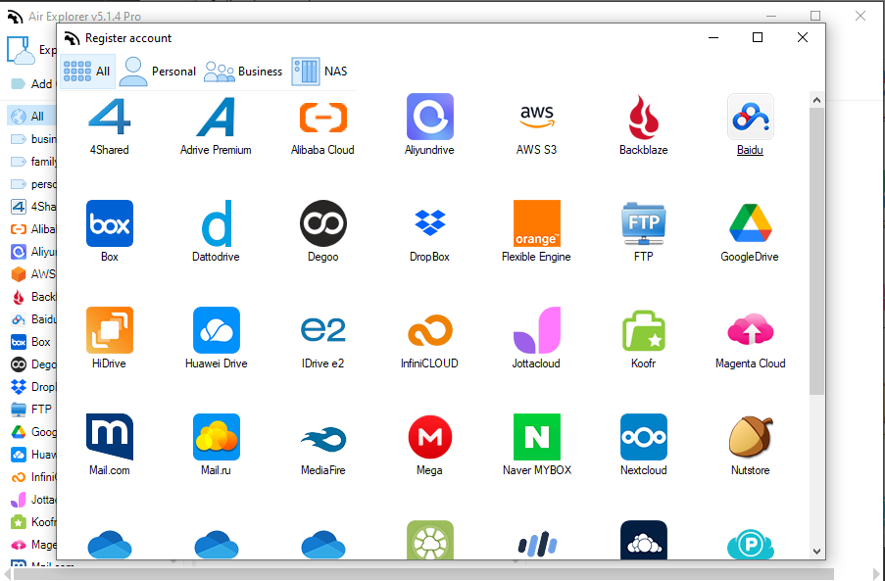Select Alibaba Cloud icon

click(x=322, y=125)
